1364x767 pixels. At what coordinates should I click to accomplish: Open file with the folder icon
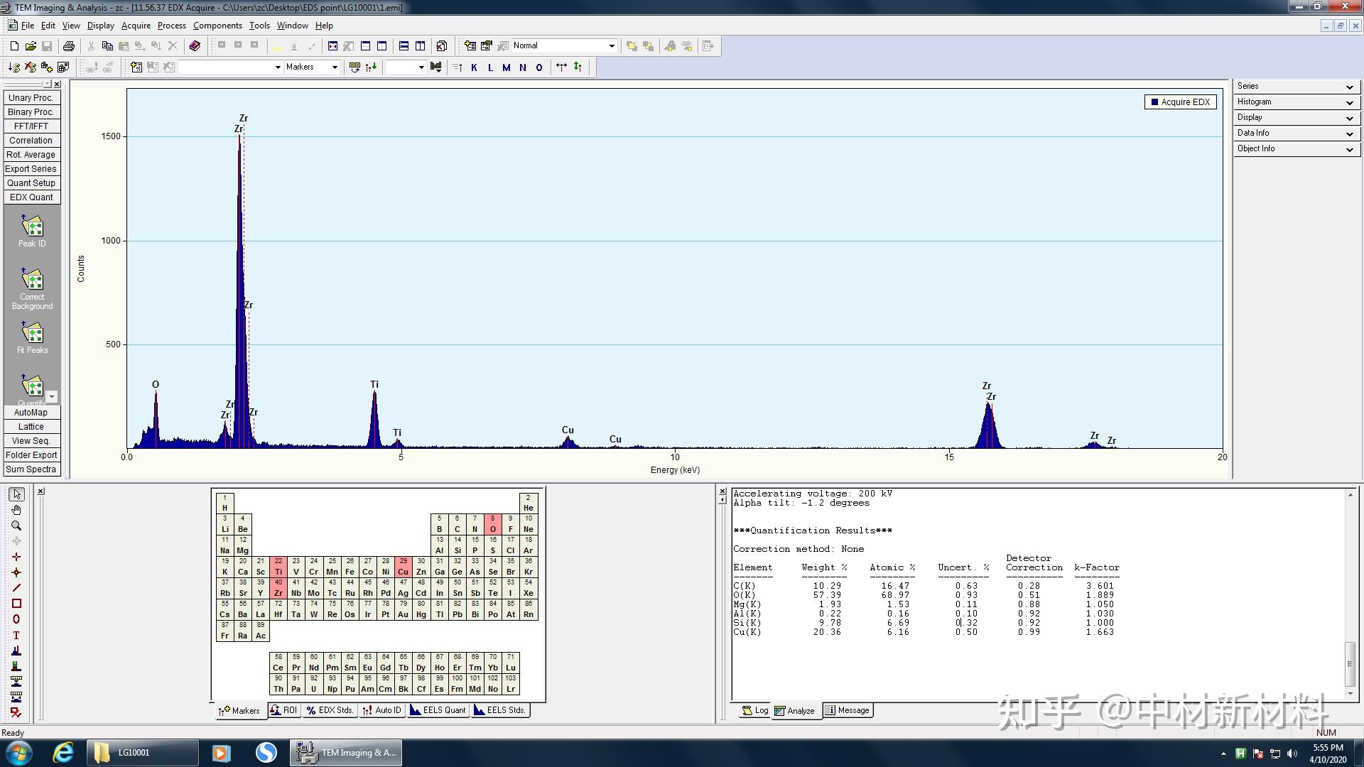point(30,46)
